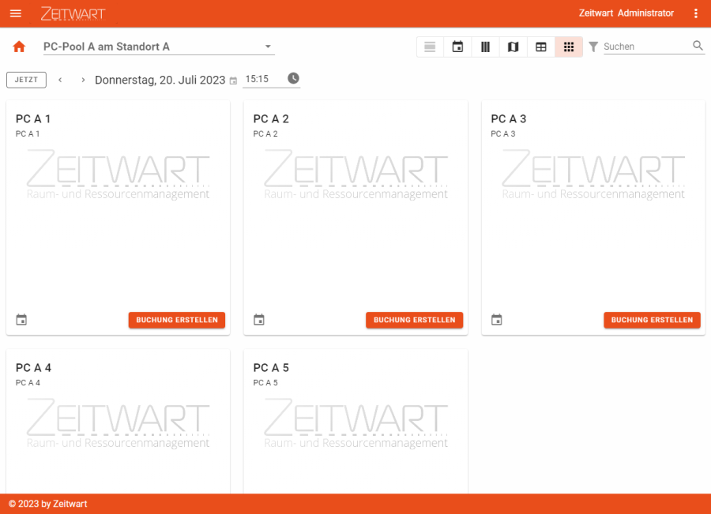Click the search magnifier icon

[698, 47]
